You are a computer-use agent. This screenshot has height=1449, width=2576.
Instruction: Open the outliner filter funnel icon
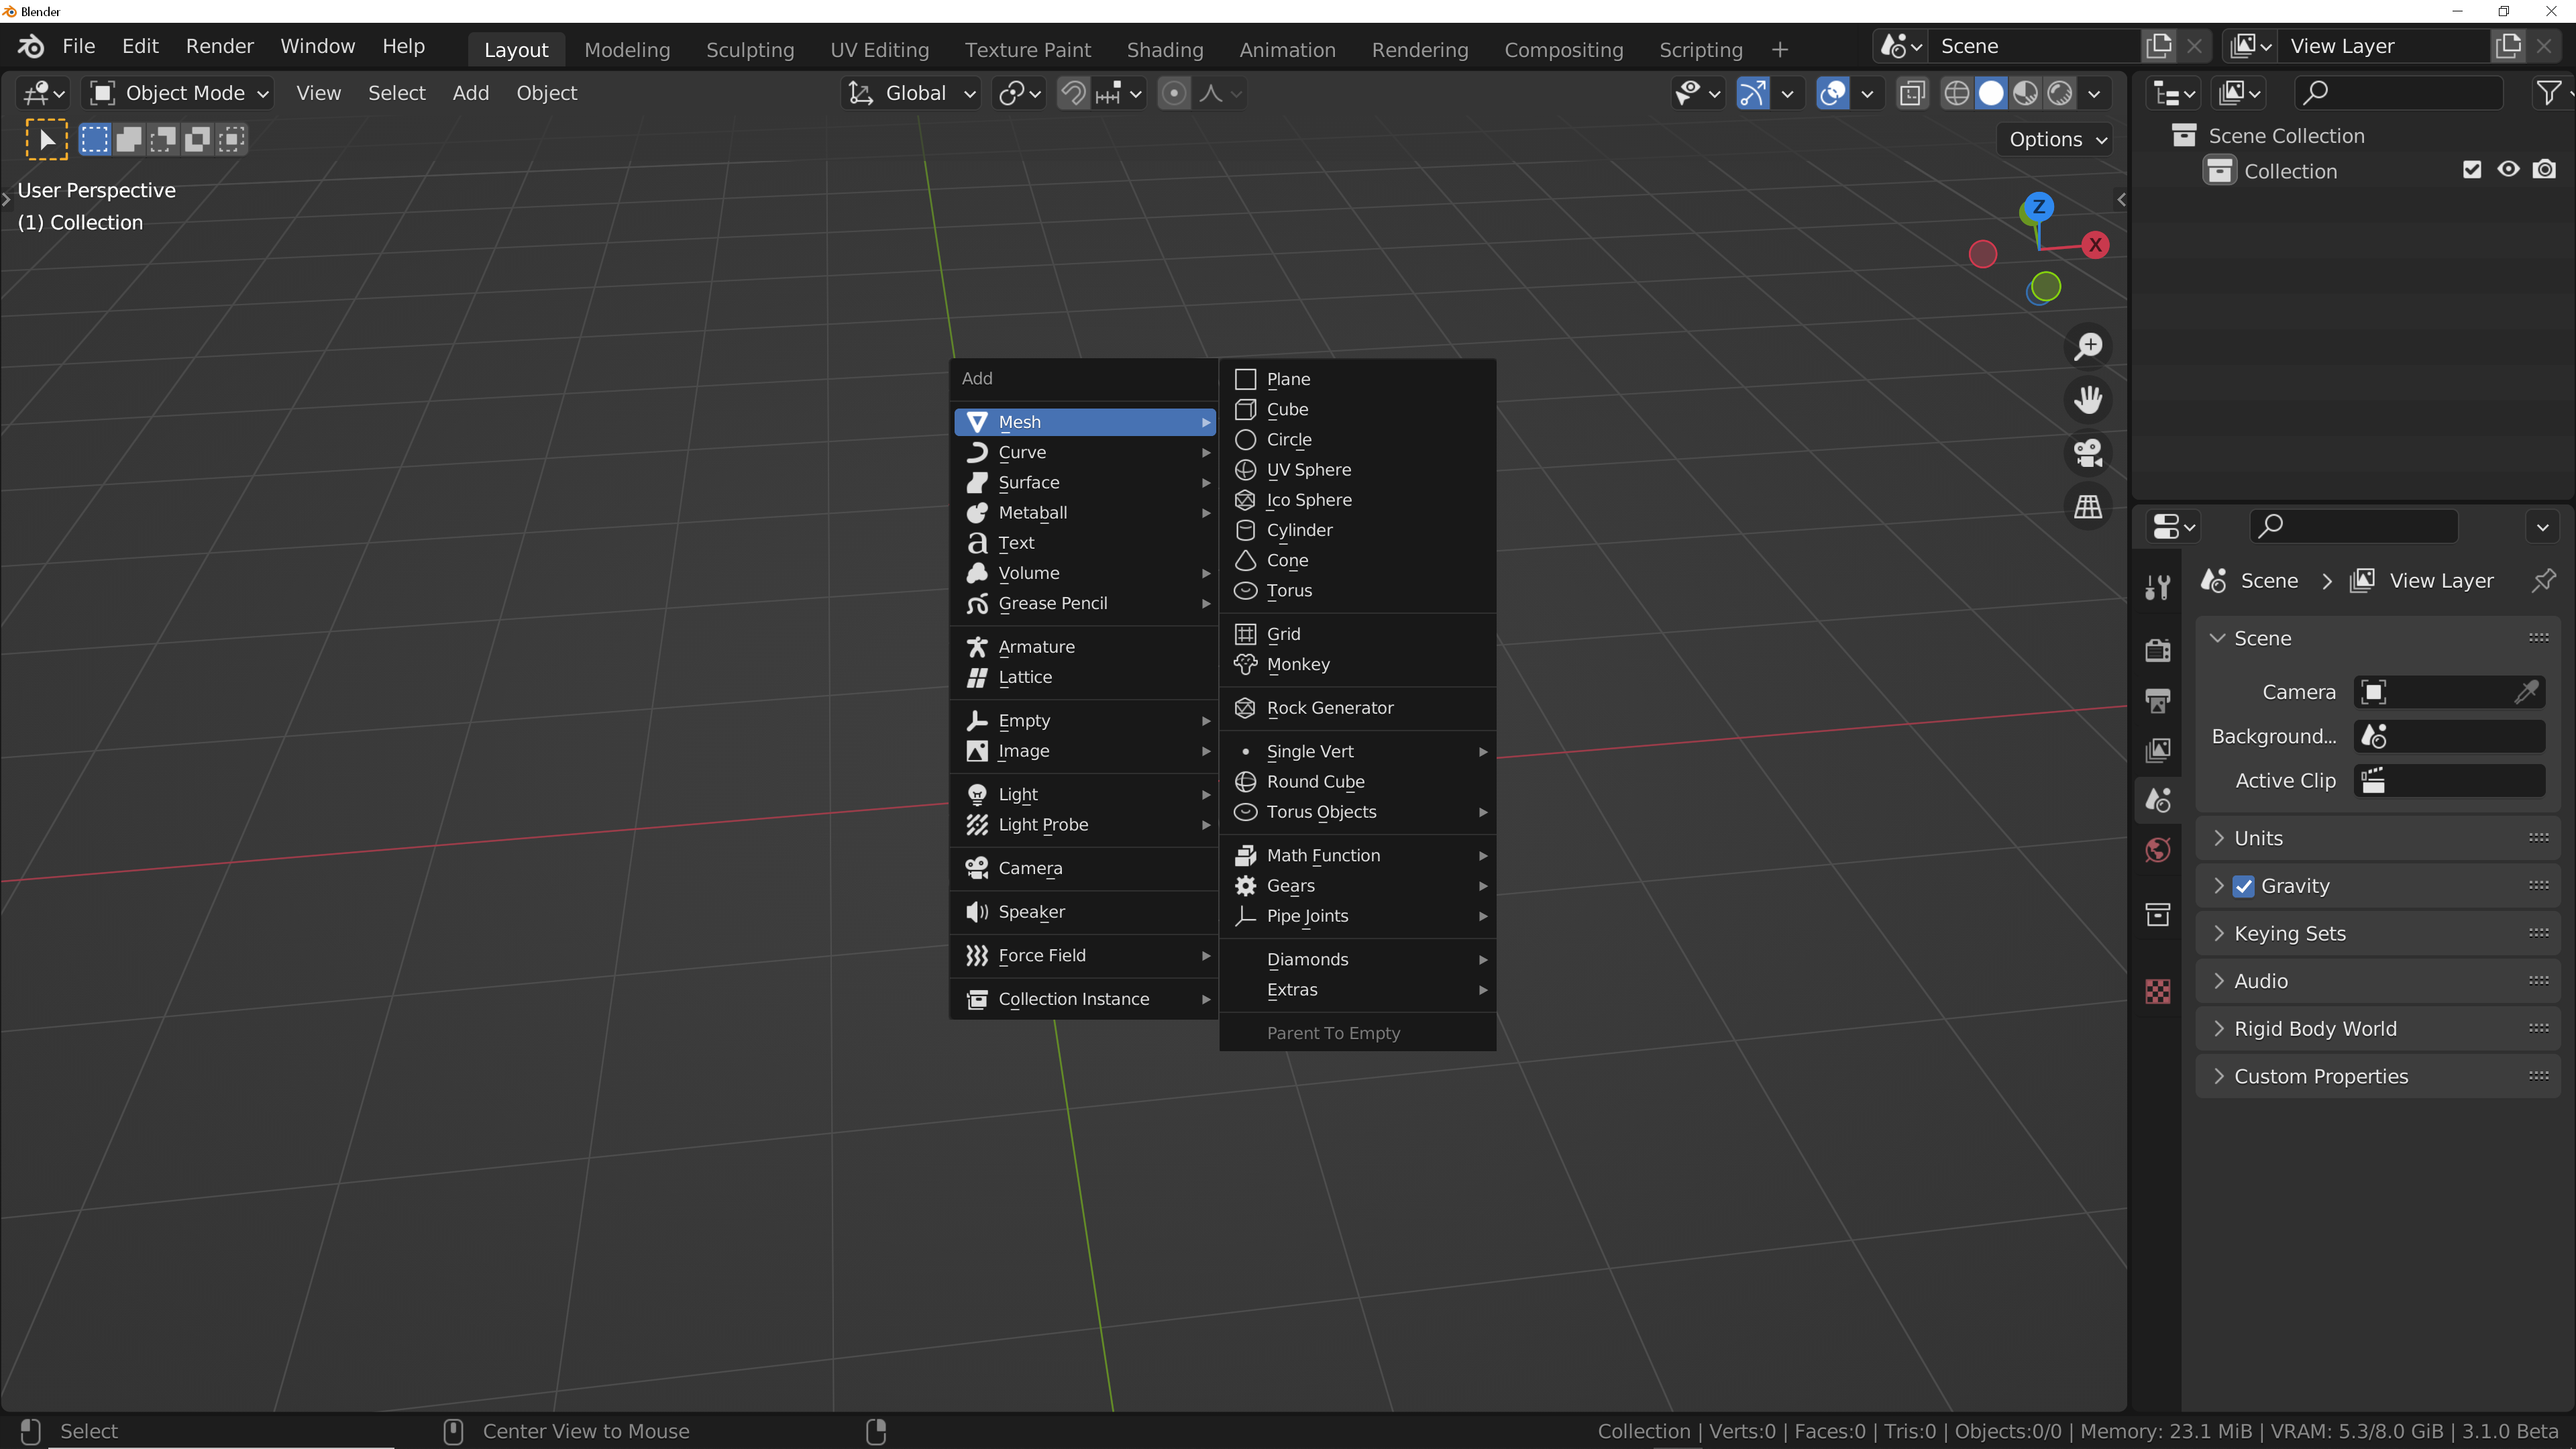pos(2549,93)
